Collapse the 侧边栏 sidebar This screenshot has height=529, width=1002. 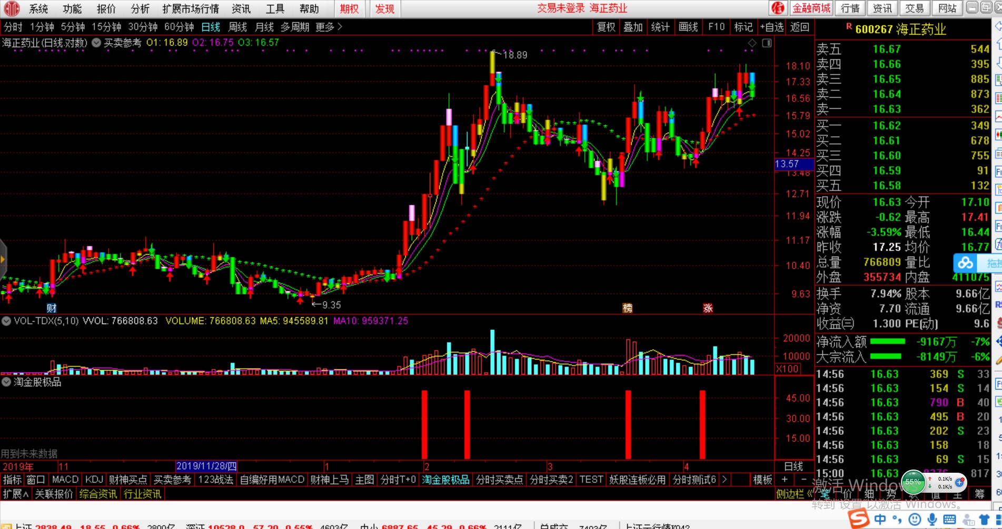[x=794, y=494]
